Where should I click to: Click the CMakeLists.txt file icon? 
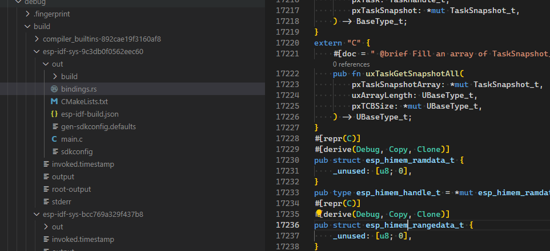pos(54,102)
